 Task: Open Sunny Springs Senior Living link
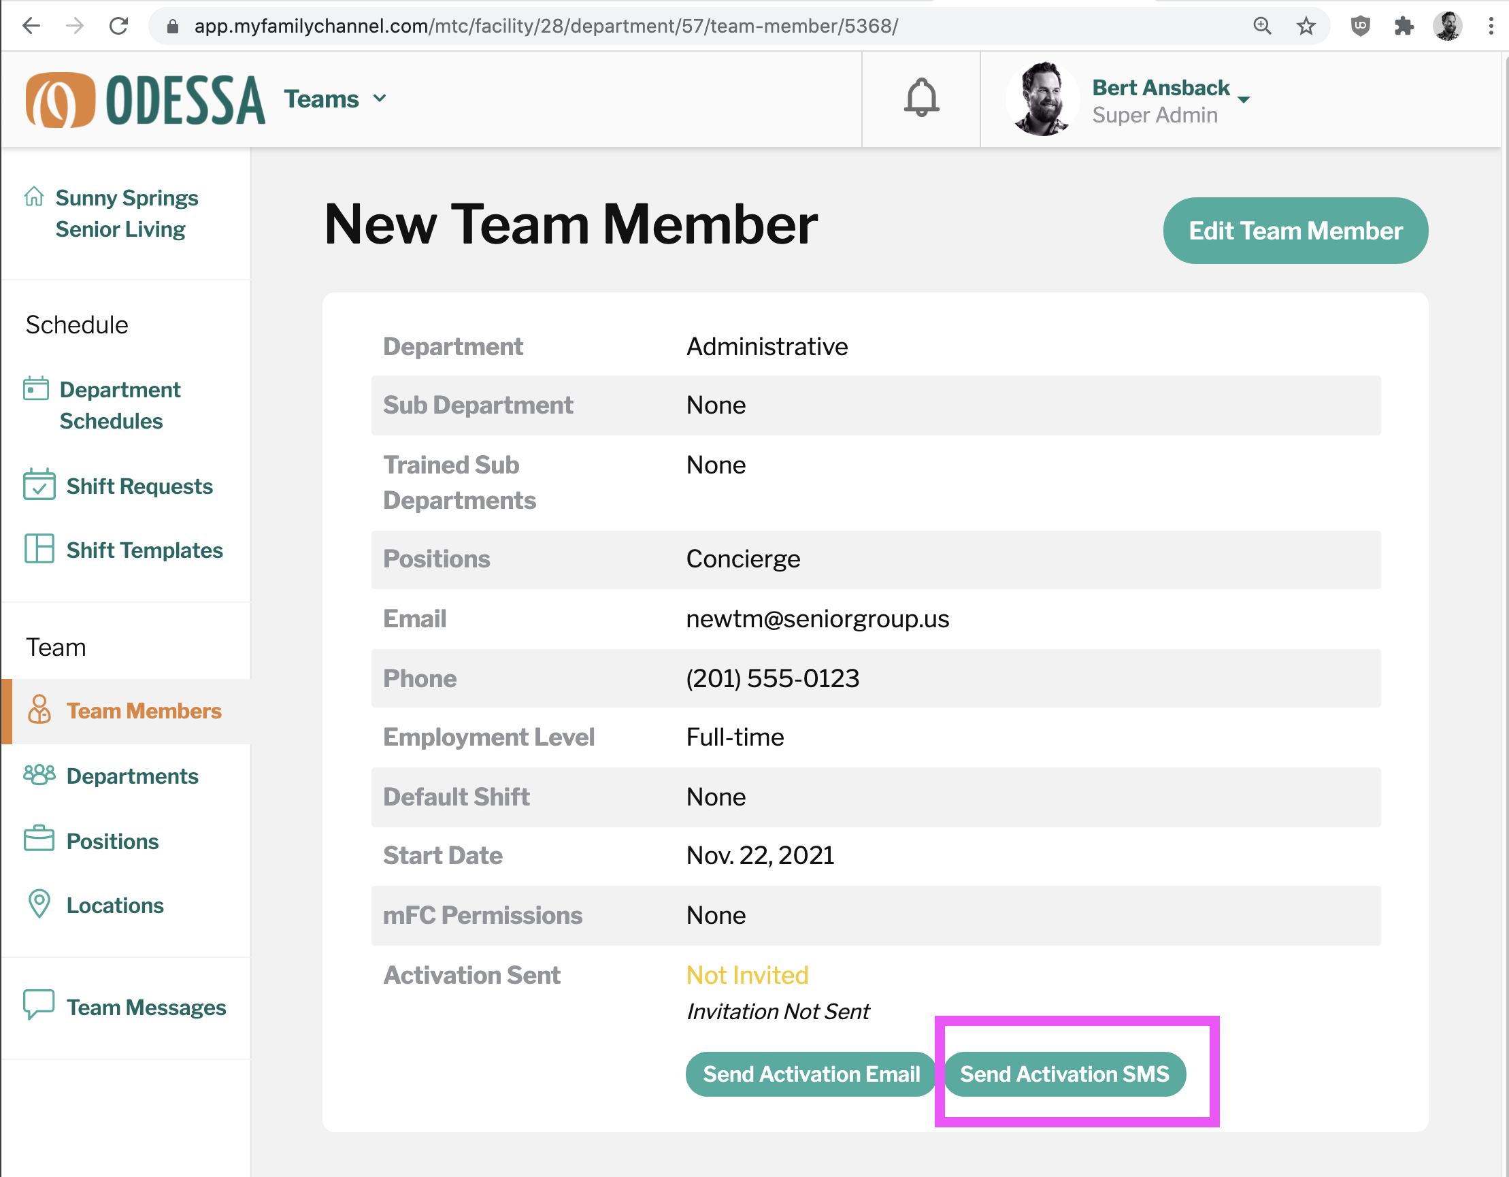pos(127,214)
